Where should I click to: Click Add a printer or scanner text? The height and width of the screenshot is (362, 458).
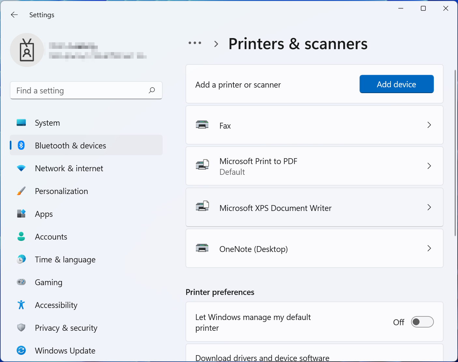tap(238, 85)
